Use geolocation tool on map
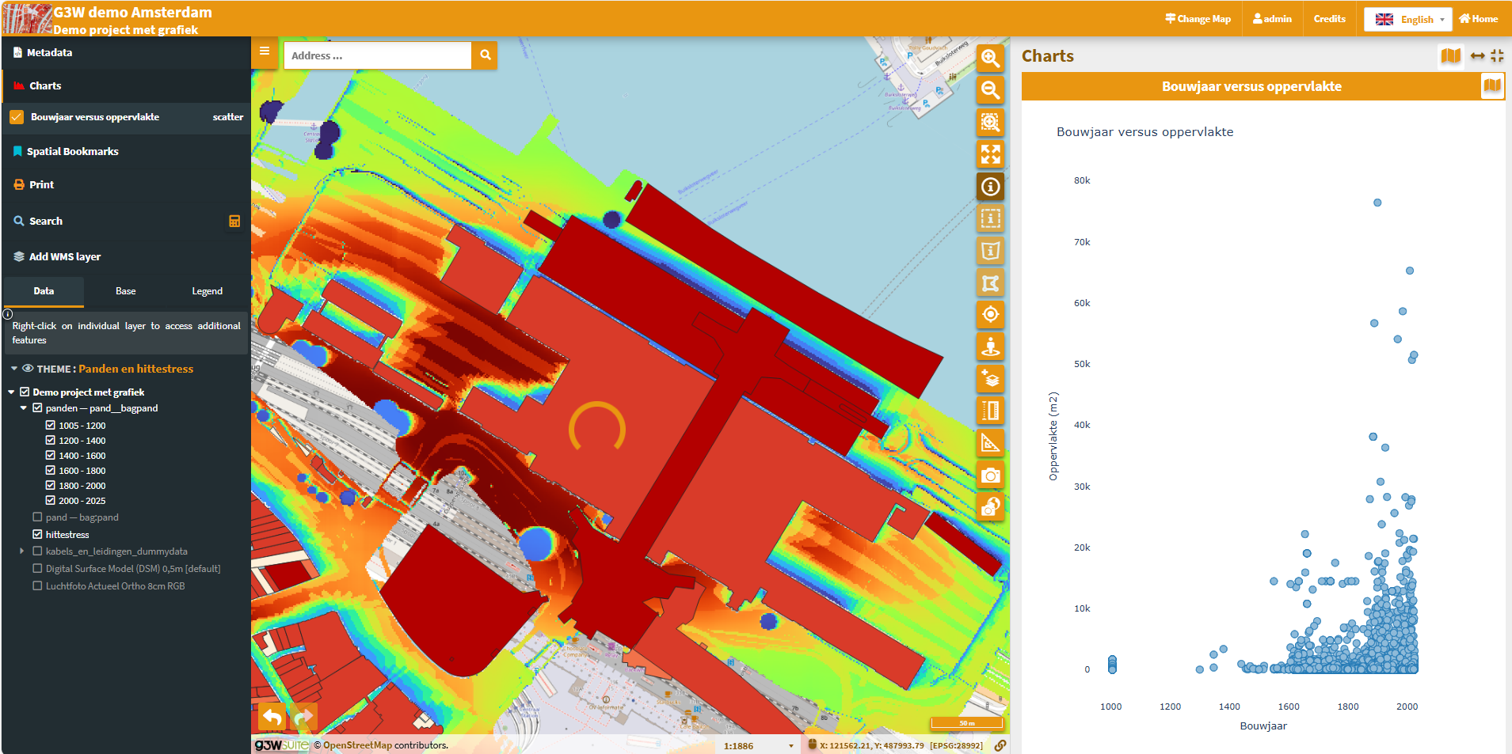1512x754 pixels. (x=990, y=315)
